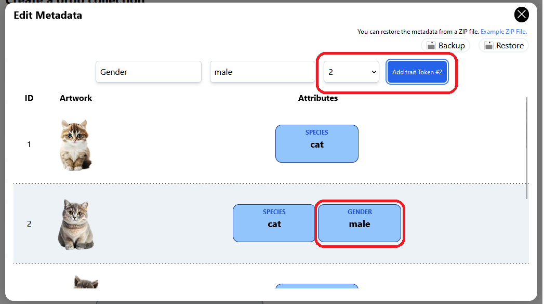This screenshot has height=304, width=544.
Task: Select the GENDER male attribute on token 2
Action: (359, 223)
